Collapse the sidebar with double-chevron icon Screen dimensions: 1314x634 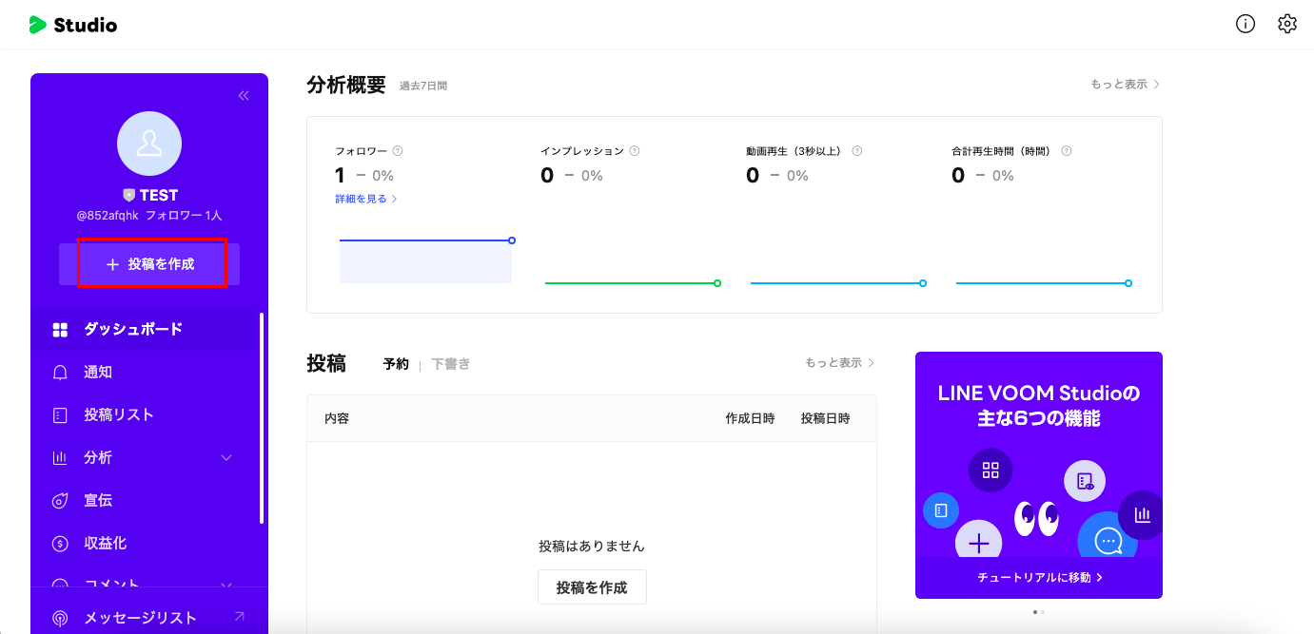(244, 95)
